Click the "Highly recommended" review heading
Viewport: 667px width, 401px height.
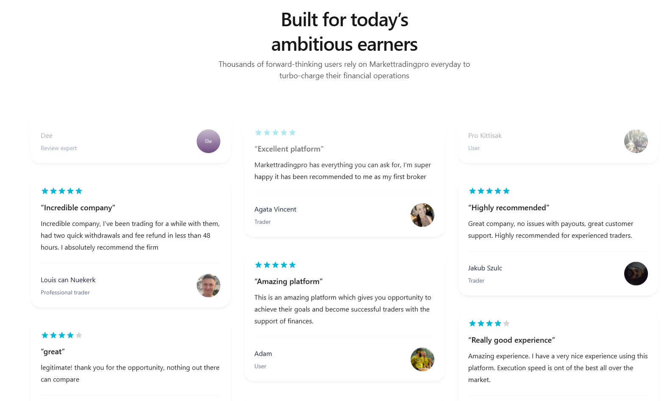pos(509,208)
